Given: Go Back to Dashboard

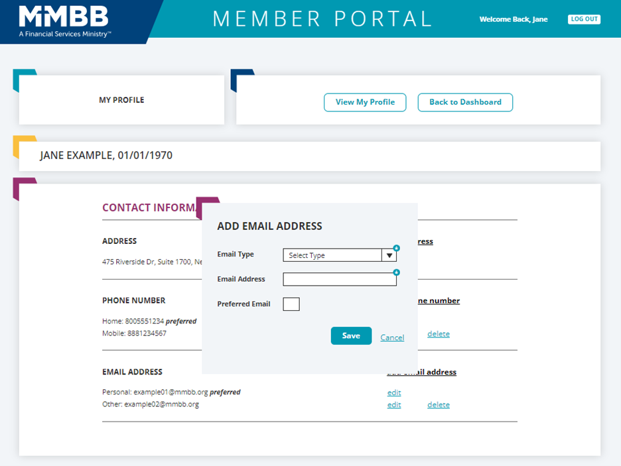Looking at the screenshot, I should point(465,102).
